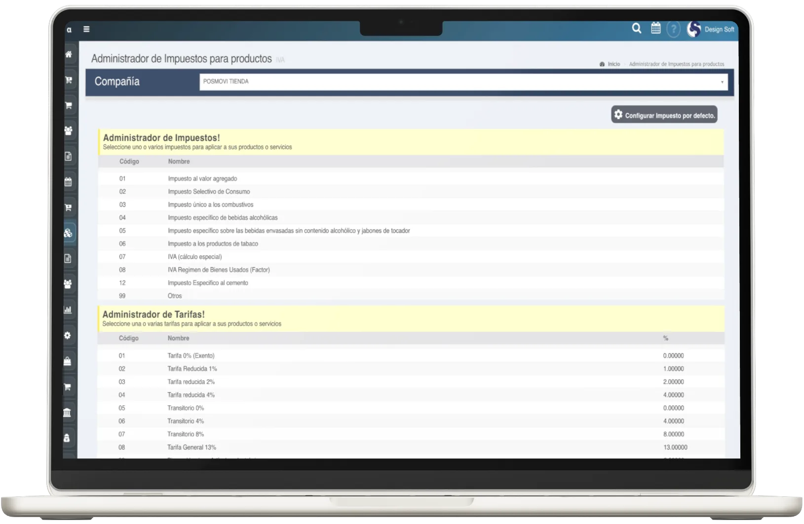The width and height of the screenshot is (804, 524).
Task: Select tax row Impuesto al valor agregado
Action: (202, 179)
